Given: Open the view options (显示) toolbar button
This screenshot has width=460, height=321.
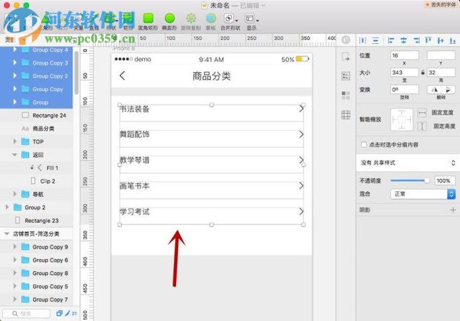Looking at the screenshot, I should (x=252, y=22).
